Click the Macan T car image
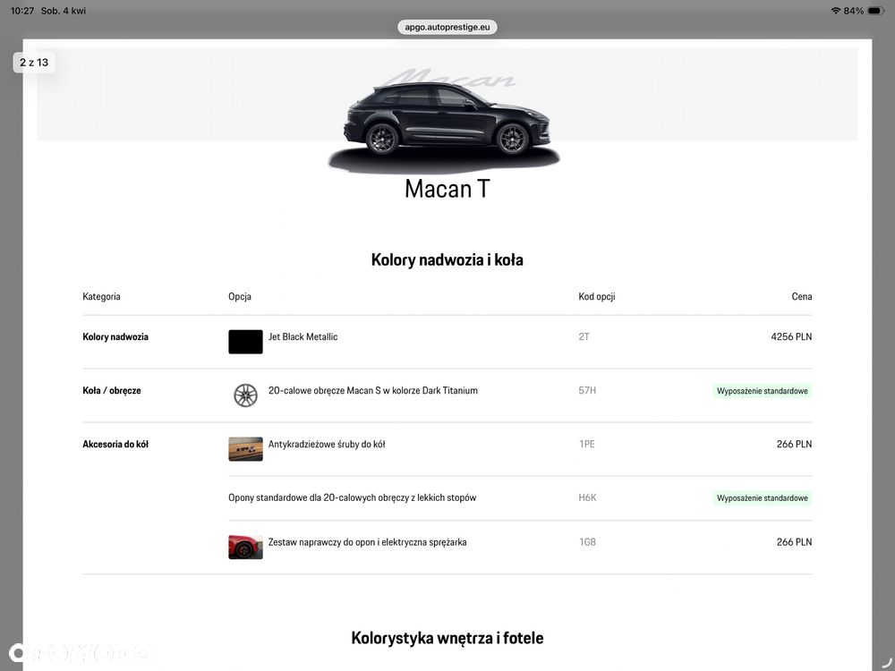 pyautogui.click(x=447, y=121)
